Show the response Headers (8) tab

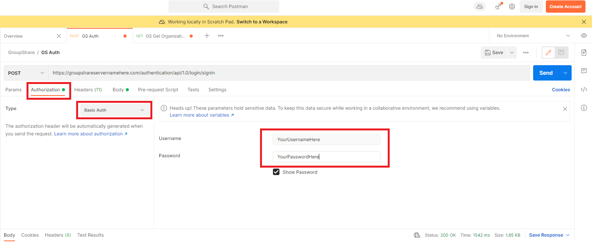click(58, 235)
